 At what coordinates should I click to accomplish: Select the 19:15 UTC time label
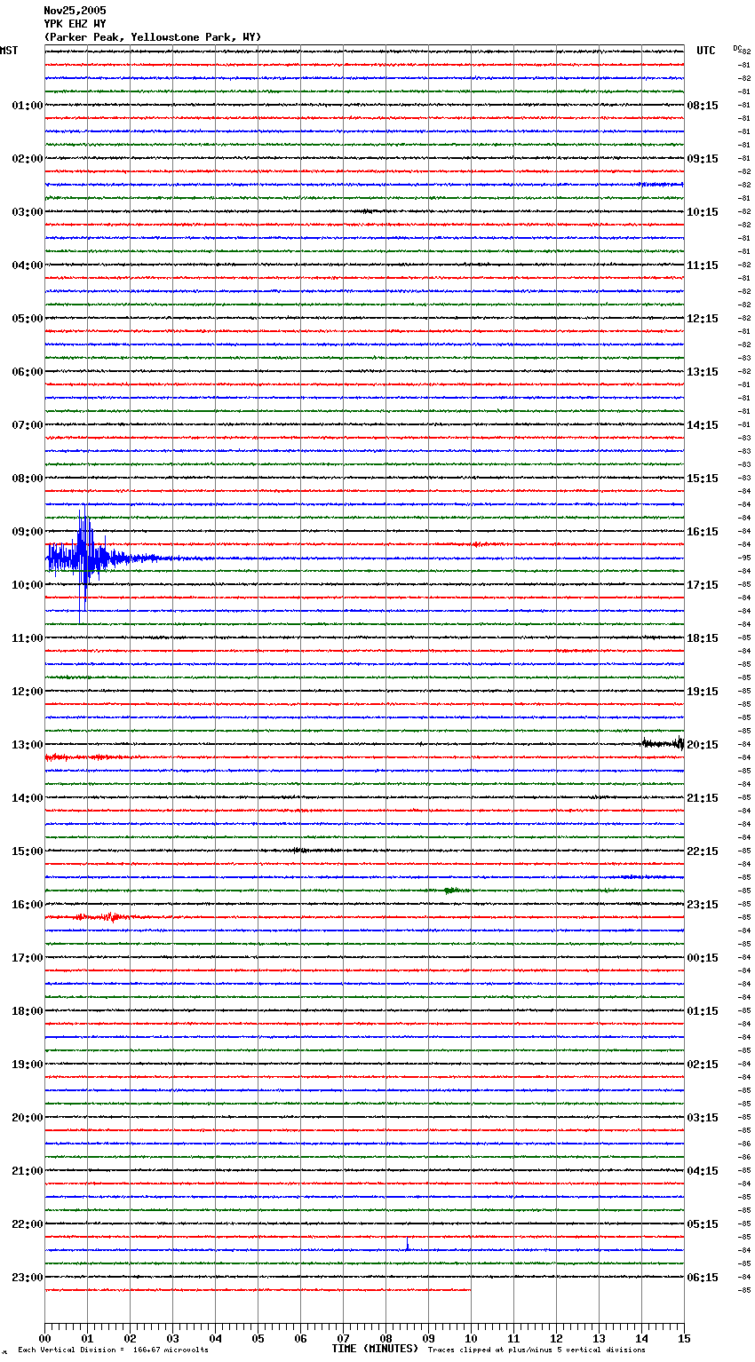703,692
